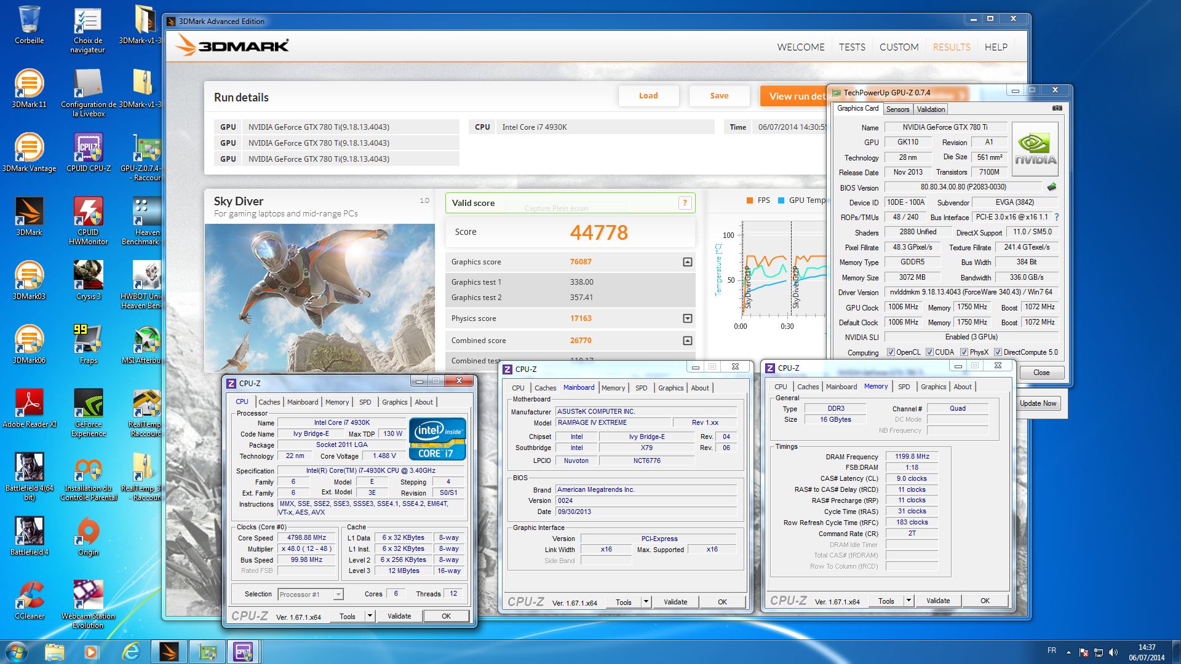1181x664 pixels.
Task: Open 3DMark06 desktop shortcut
Action: (29, 344)
